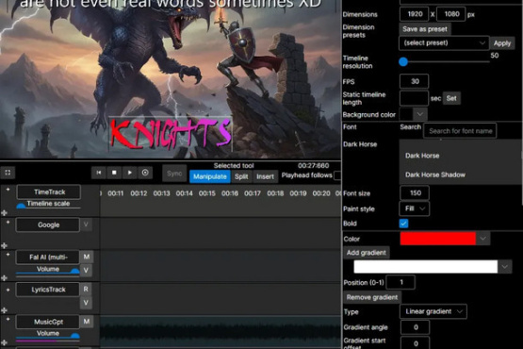Click the red Color swatch
The image size is (523, 349).
click(438, 239)
